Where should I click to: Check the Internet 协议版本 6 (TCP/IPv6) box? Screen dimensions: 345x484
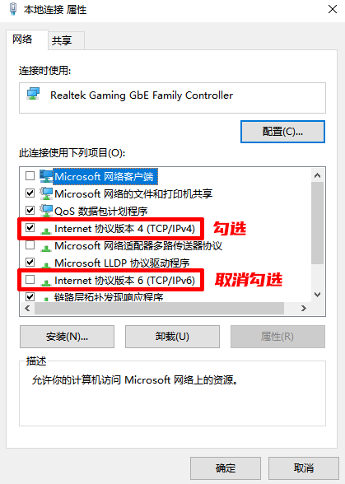(30, 280)
